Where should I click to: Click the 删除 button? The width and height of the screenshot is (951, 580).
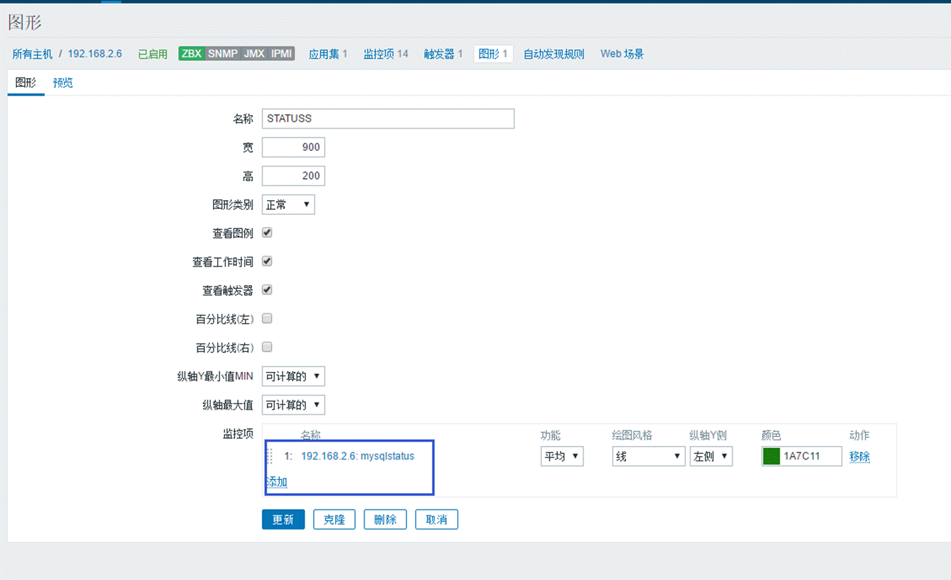[385, 519]
